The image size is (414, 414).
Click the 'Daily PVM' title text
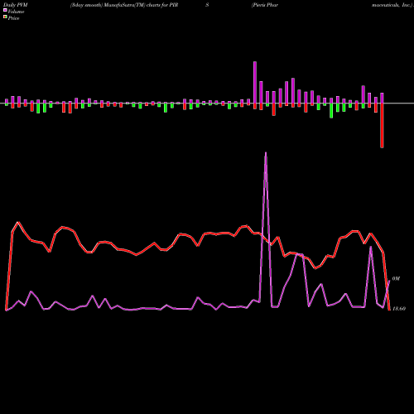pos(16,5)
